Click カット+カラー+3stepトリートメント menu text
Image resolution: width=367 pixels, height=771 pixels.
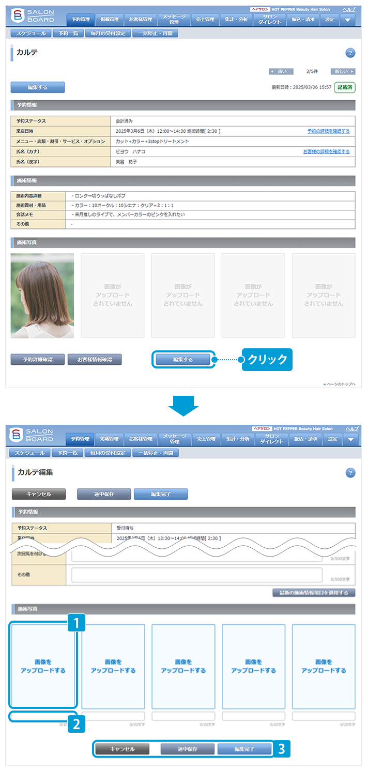(x=152, y=141)
